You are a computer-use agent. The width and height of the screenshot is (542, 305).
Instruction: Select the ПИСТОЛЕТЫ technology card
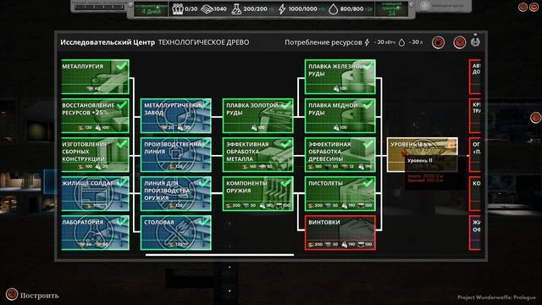[340, 194]
